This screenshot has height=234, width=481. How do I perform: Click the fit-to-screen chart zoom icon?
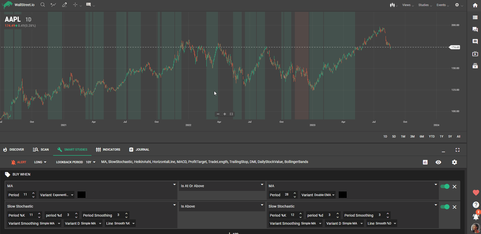click(231, 114)
